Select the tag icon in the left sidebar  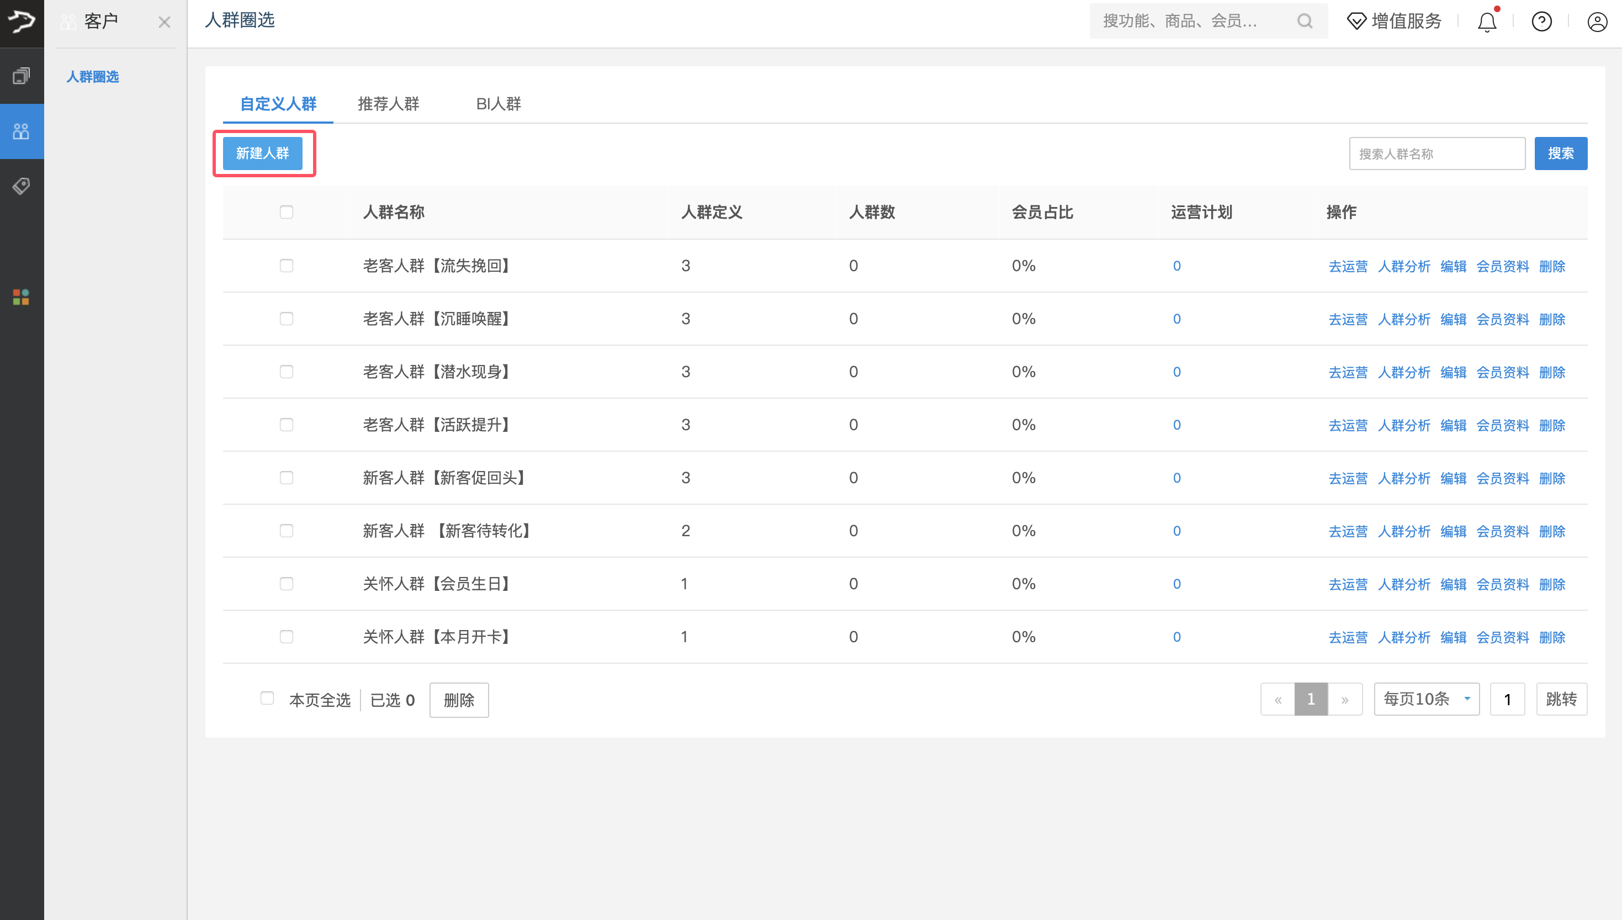(22, 186)
